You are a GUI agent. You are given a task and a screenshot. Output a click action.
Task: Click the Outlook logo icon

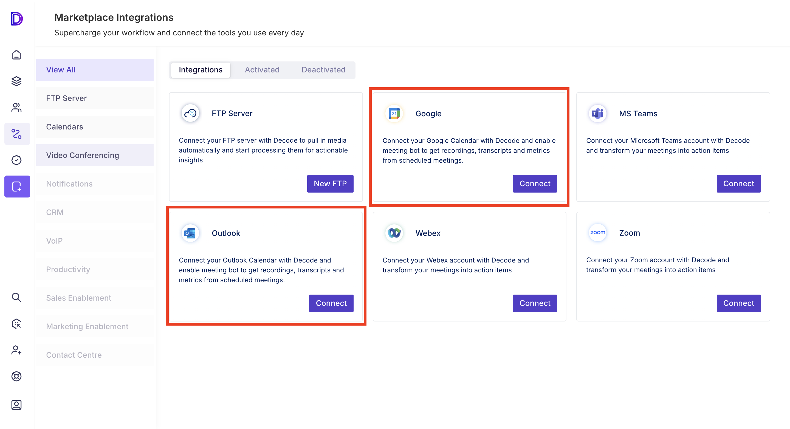point(190,233)
